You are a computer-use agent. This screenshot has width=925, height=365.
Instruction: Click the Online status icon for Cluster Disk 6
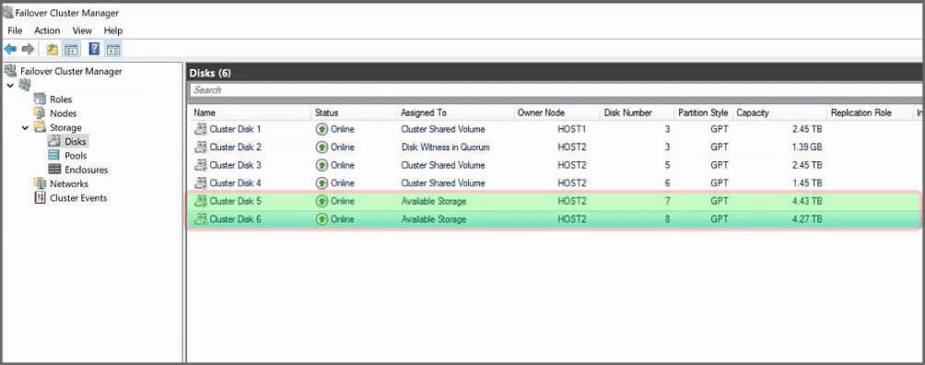tap(322, 219)
